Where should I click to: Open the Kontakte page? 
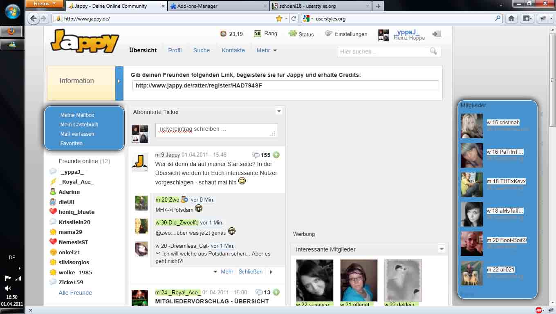(x=233, y=50)
